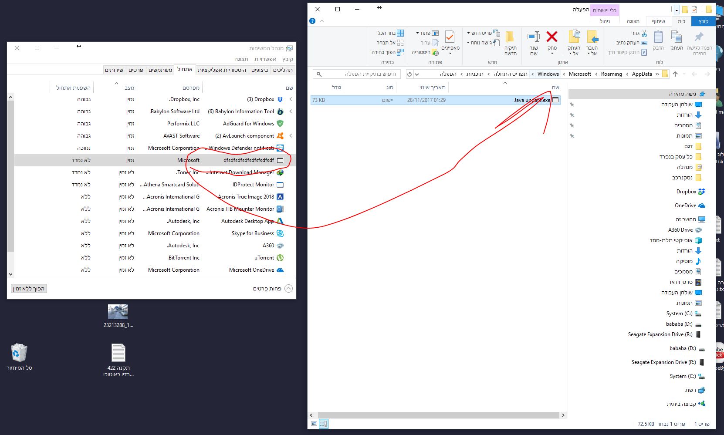Click the Cut (גזור) scissors icon
This screenshot has width=724, height=435.
coord(644,33)
